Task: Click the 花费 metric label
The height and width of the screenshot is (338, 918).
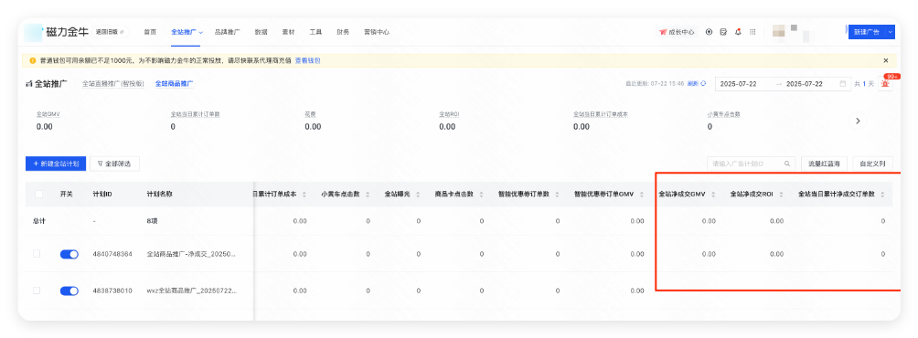Action: (310, 114)
